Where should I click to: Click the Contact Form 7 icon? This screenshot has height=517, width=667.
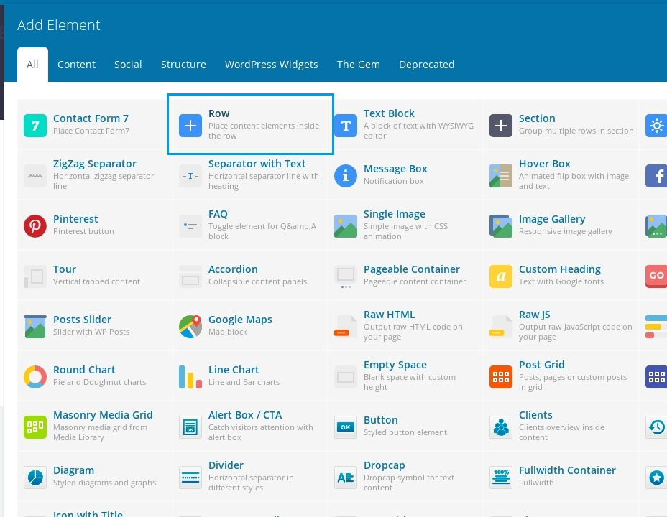[x=34, y=126]
